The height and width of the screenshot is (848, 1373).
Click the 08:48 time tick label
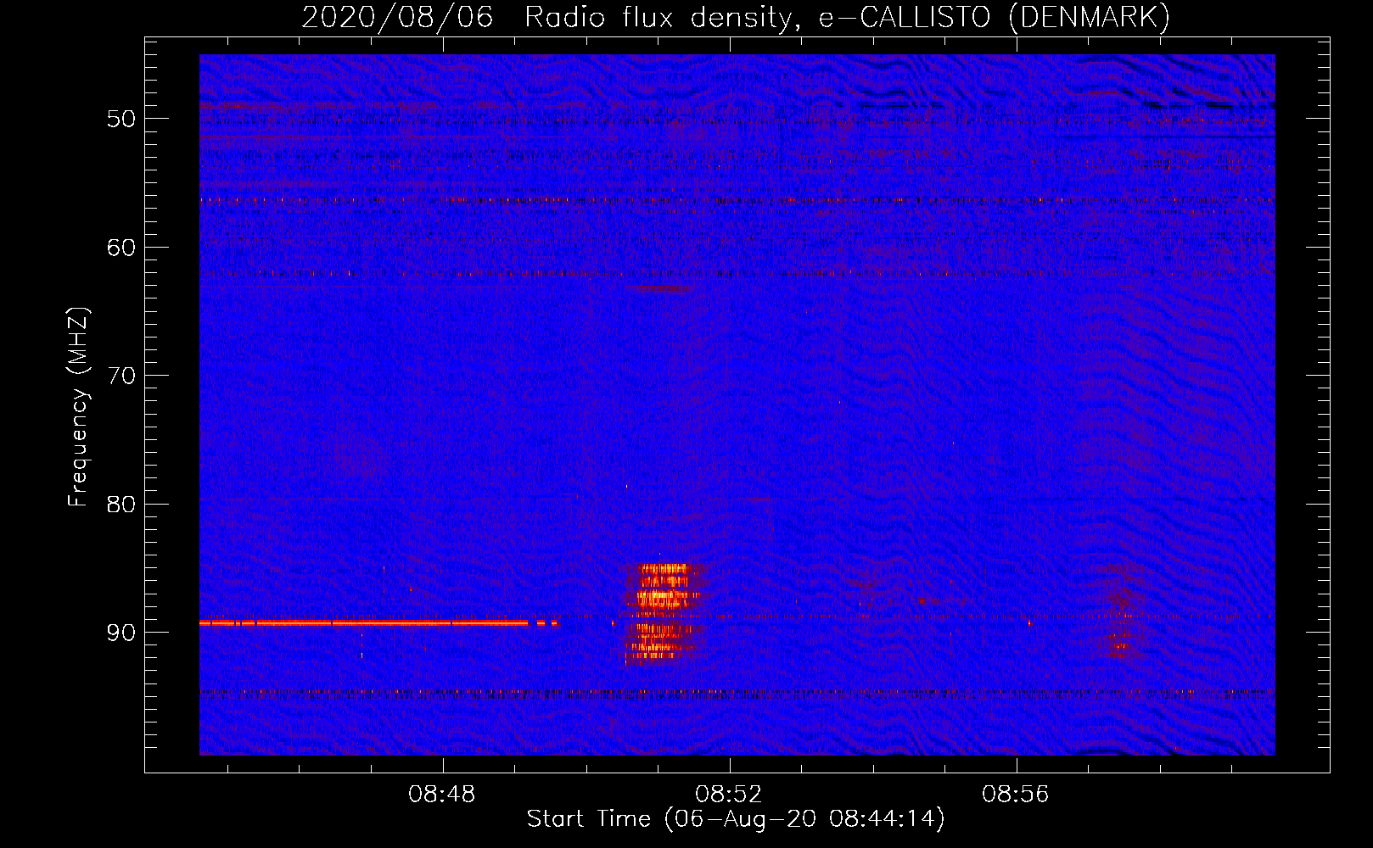(x=442, y=795)
